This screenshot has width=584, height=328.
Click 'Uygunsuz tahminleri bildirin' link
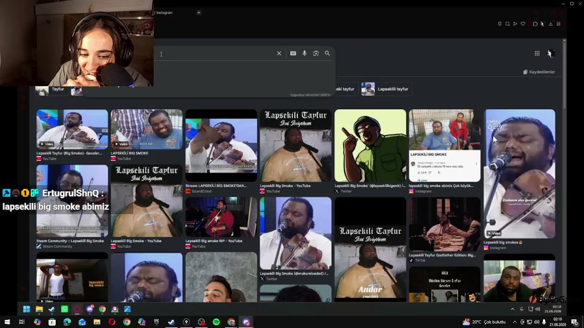[x=310, y=95]
